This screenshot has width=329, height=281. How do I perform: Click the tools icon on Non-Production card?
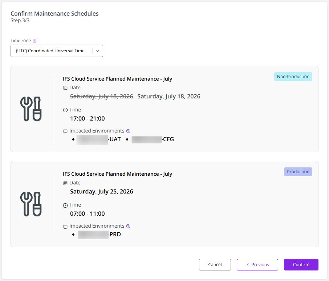point(31,109)
